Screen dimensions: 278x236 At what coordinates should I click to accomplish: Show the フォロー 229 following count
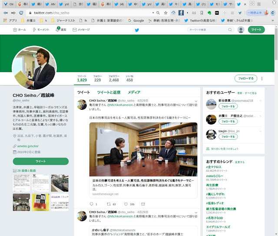97,79
